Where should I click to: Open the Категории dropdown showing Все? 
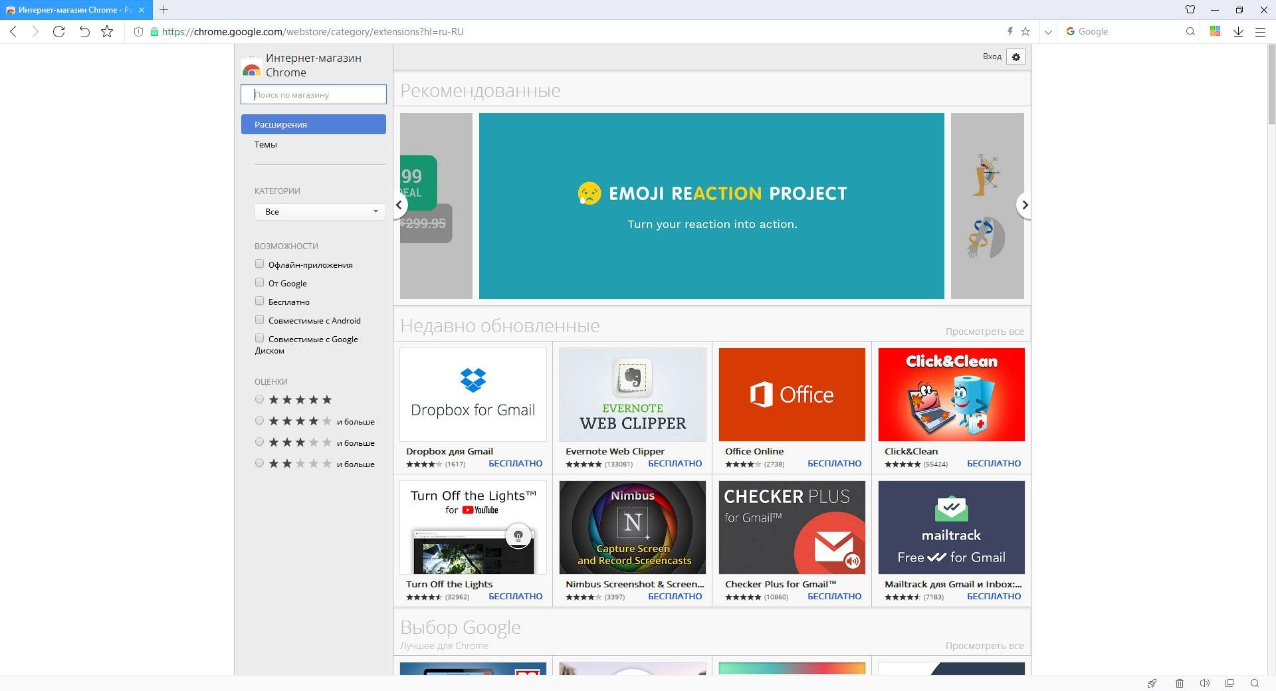pos(320,211)
